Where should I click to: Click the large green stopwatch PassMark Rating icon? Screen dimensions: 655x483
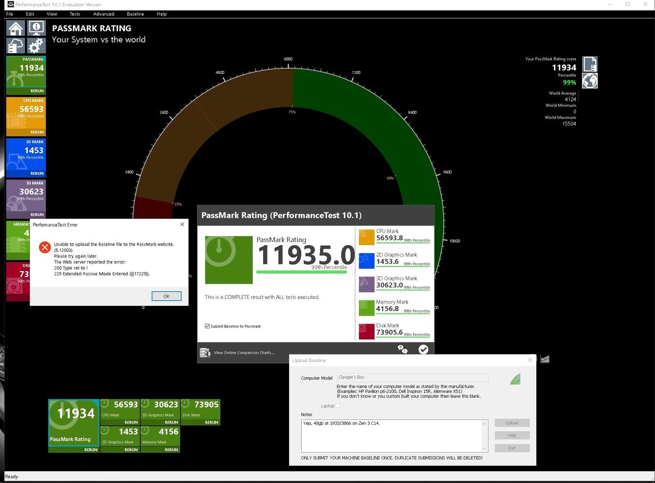pyautogui.click(x=229, y=260)
